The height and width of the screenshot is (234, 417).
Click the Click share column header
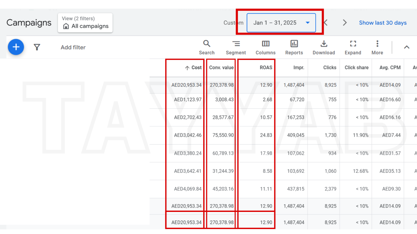tap(356, 68)
